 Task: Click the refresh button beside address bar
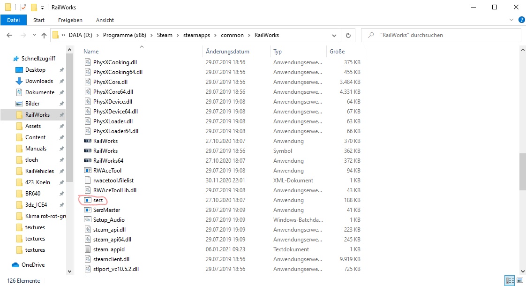pyautogui.click(x=348, y=35)
